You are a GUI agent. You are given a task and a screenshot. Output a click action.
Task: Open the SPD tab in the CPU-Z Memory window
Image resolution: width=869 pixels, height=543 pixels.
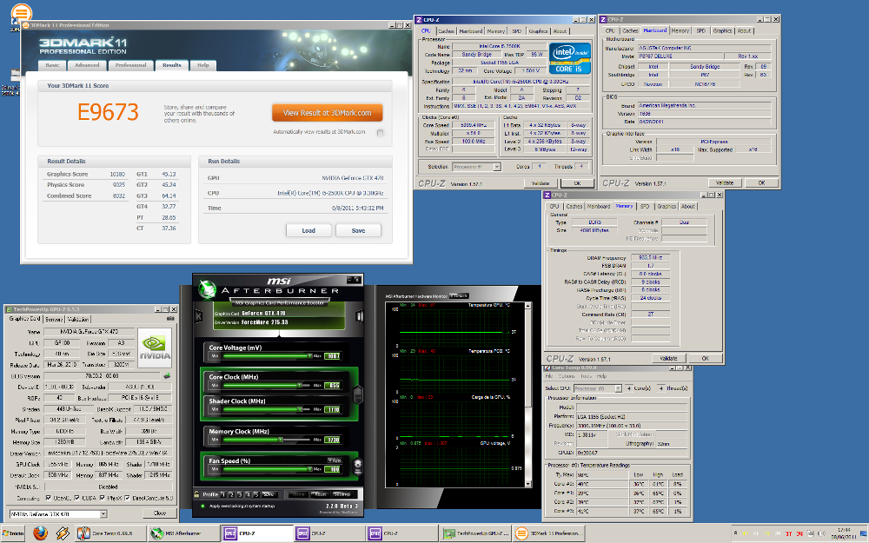tap(645, 206)
